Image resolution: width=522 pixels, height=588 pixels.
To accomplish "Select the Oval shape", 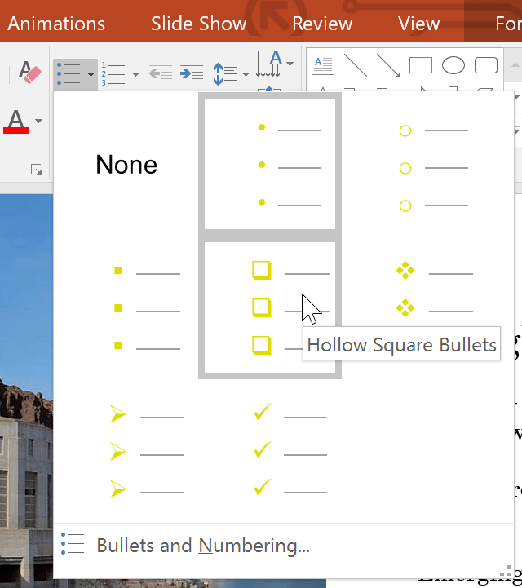I will (x=453, y=65).
